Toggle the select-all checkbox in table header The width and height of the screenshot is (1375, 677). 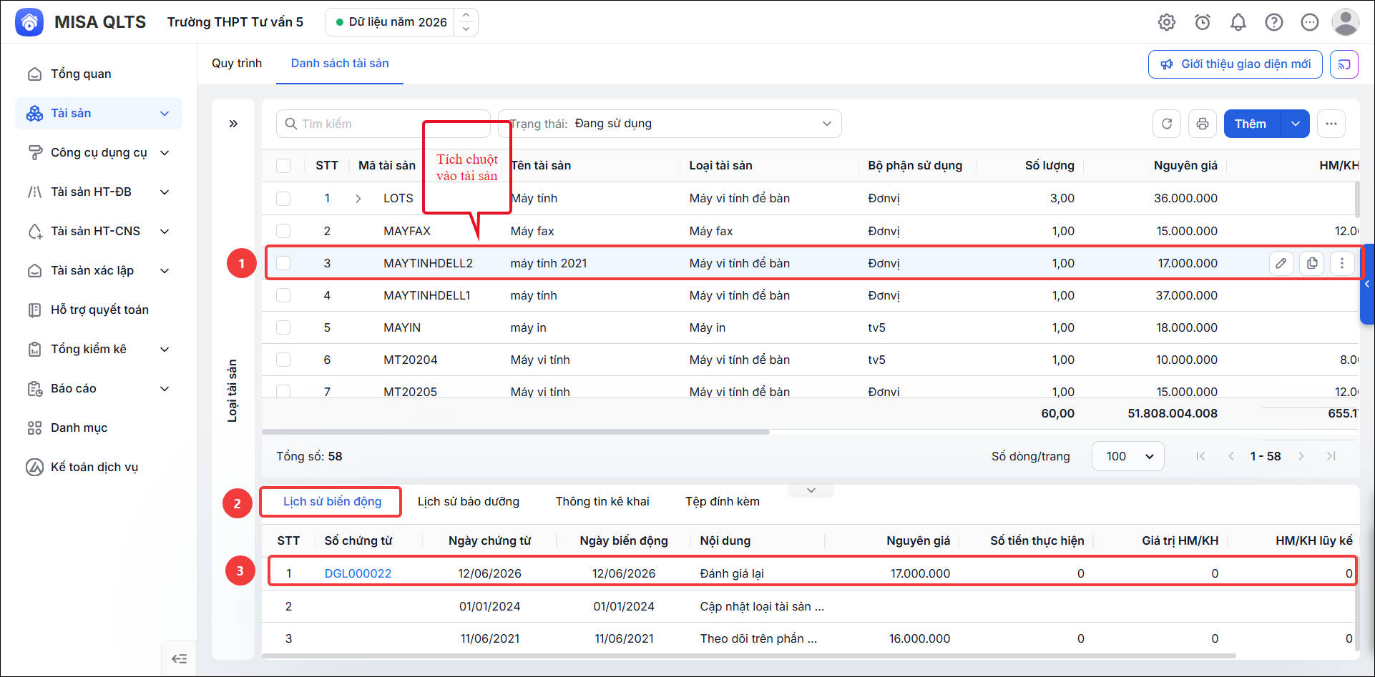click(x=283, y=166)
